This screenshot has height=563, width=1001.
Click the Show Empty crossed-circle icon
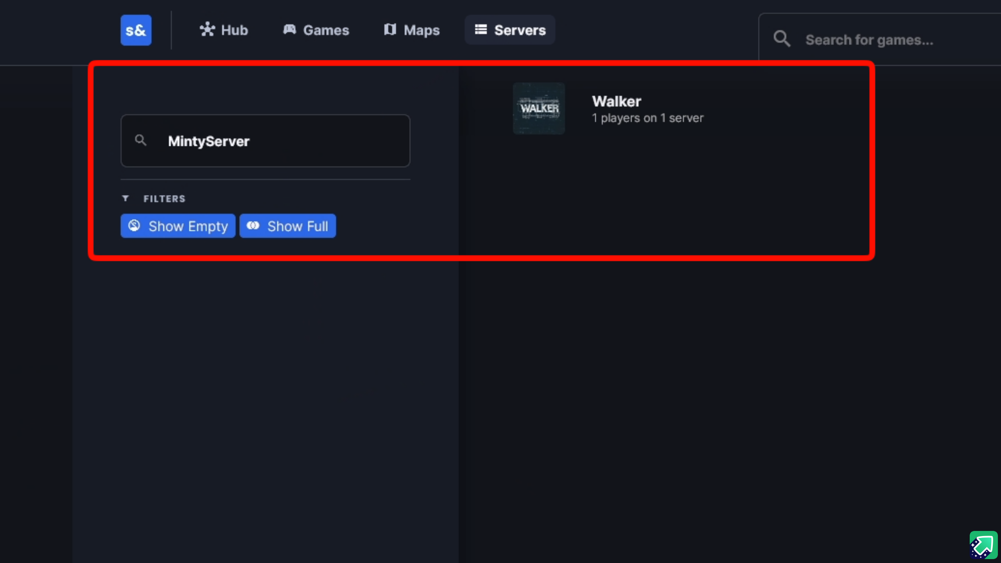[134, 226]
